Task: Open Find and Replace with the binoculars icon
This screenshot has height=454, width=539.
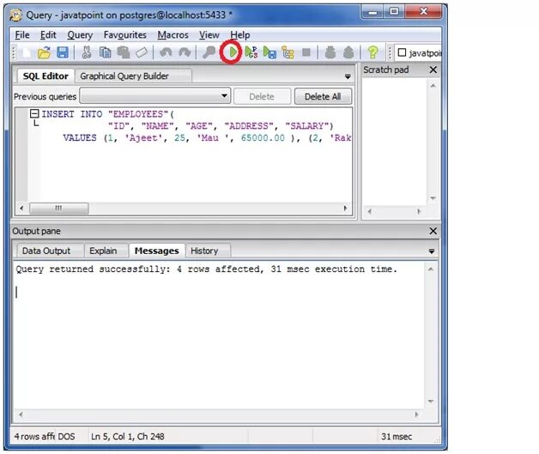Action: click(x=209, y=52)
